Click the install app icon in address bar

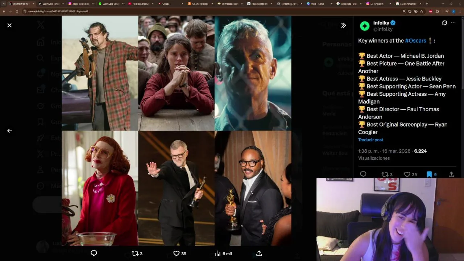[410, 11]
